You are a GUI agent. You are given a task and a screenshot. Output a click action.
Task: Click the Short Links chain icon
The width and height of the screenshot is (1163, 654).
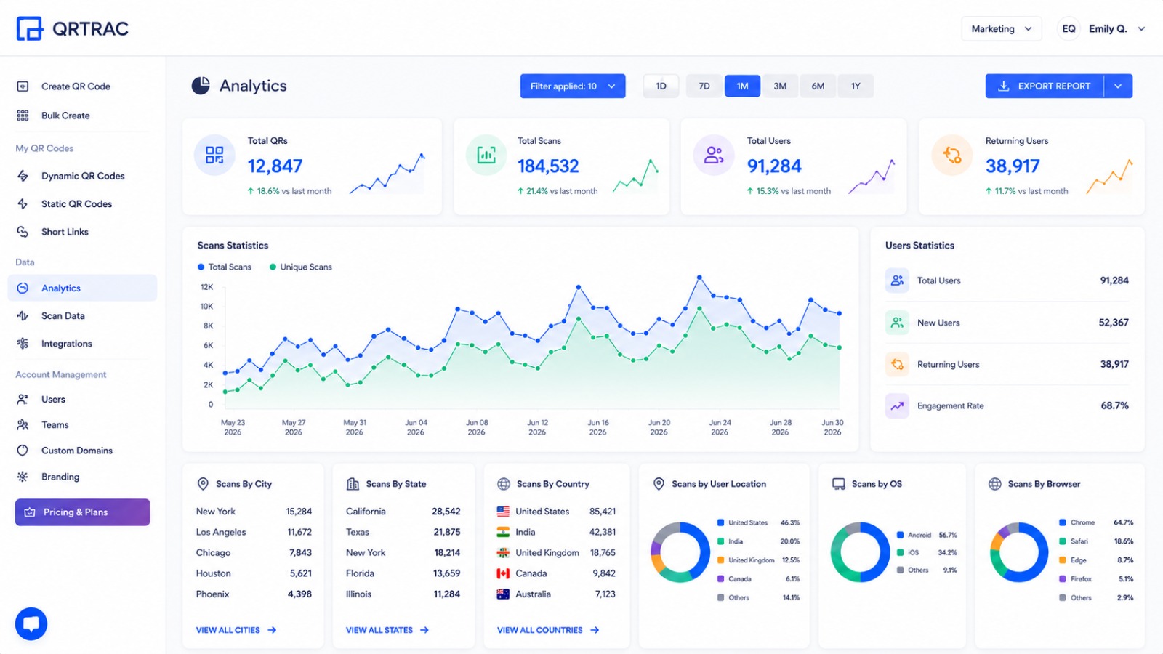(23, 232)
